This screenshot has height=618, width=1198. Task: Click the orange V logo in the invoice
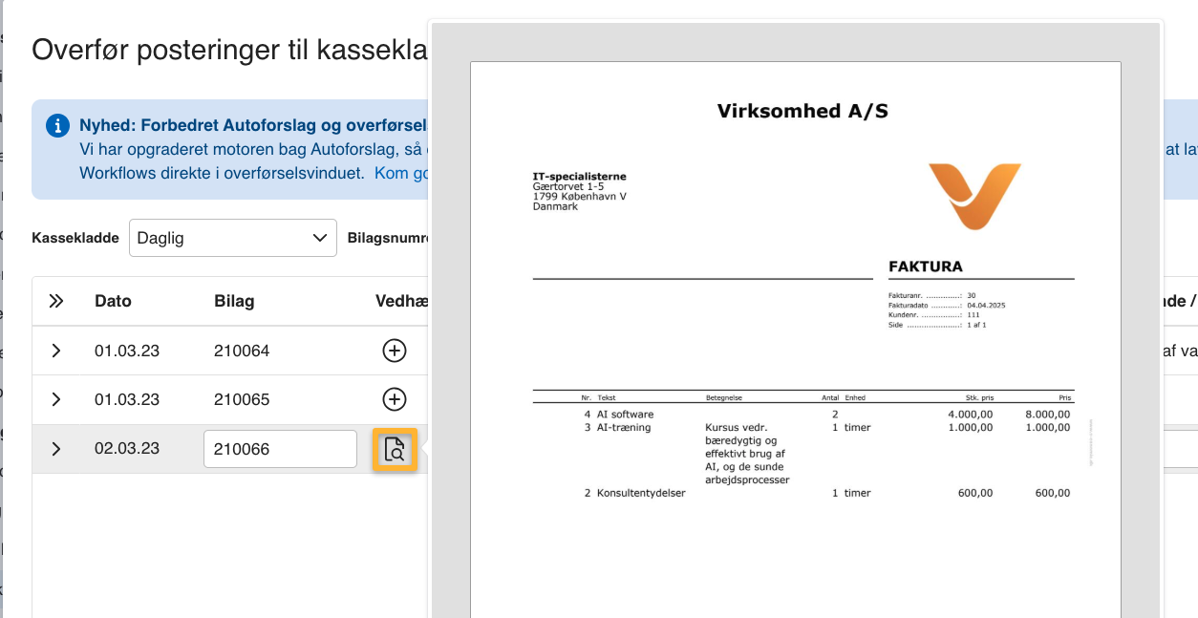pyautogui.click(x=974, y=196)
